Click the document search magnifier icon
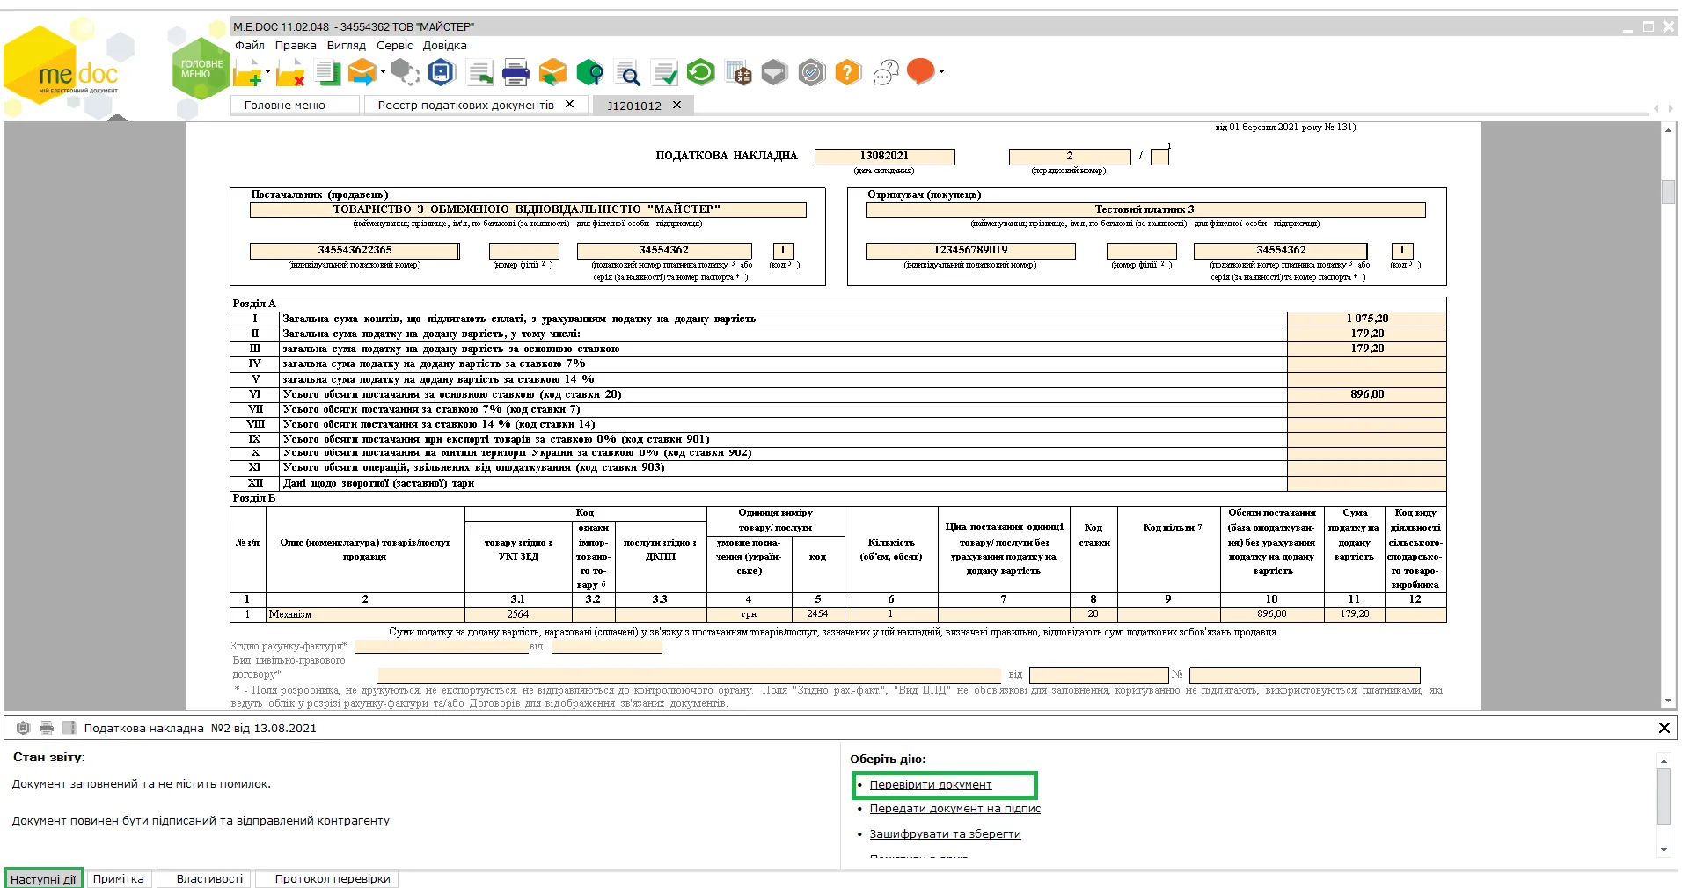This screenshot has height=888, width=1682. tap(627, 72)
